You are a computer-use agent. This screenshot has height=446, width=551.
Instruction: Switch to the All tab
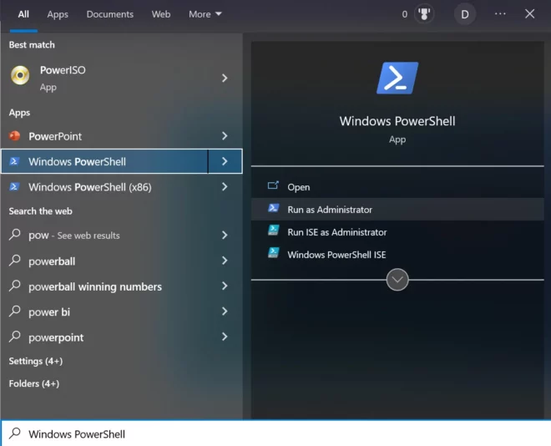click(23, 14)
